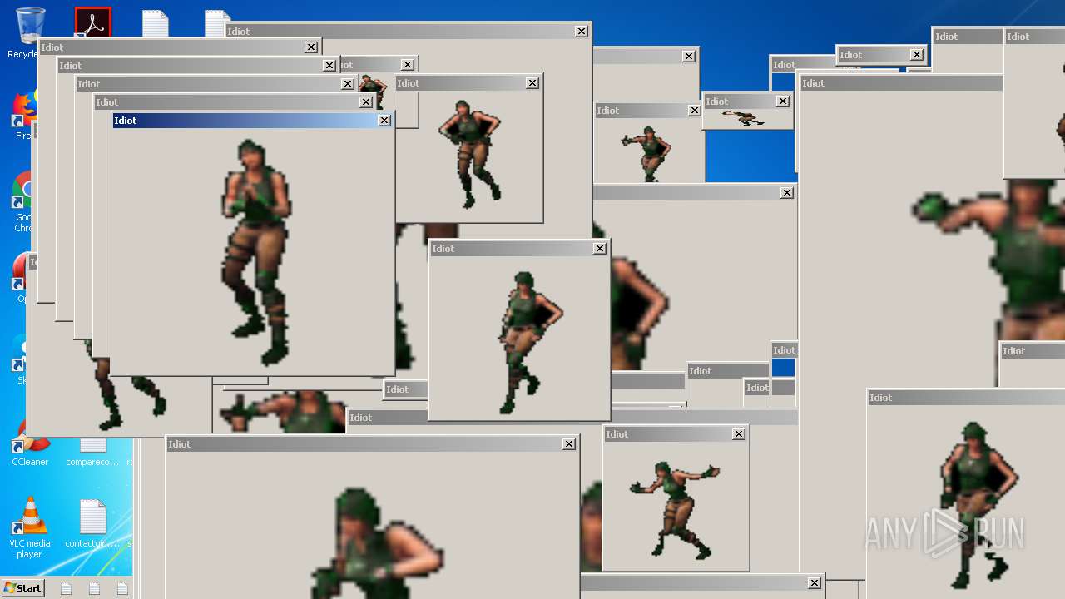Close tiny Idiot window showing lying figure
Image resolution: width=1065 pixels, height=599 pixels.
click(x=783, y=101)
